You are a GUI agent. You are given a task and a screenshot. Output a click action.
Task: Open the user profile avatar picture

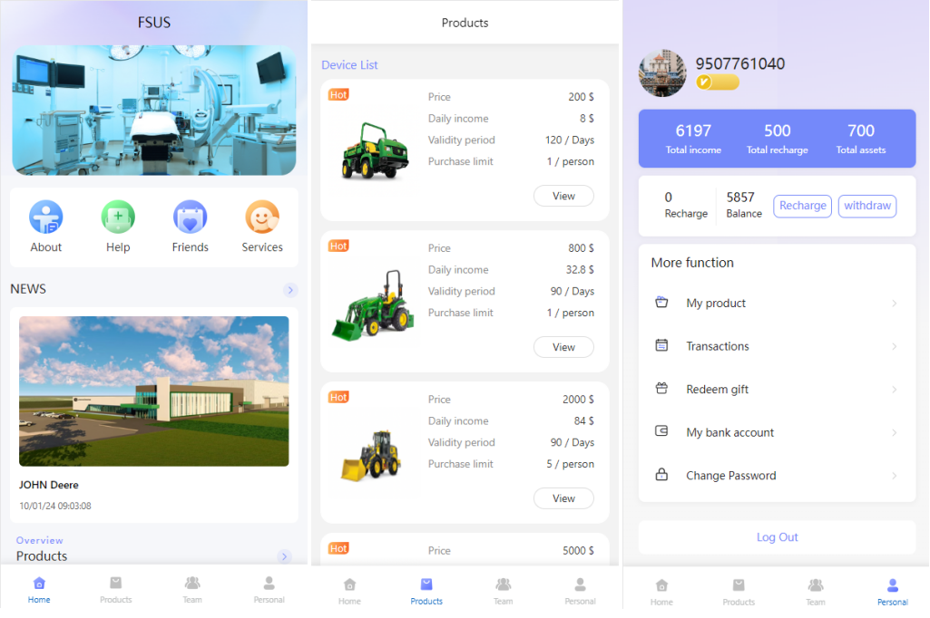(x=662, y=72)
